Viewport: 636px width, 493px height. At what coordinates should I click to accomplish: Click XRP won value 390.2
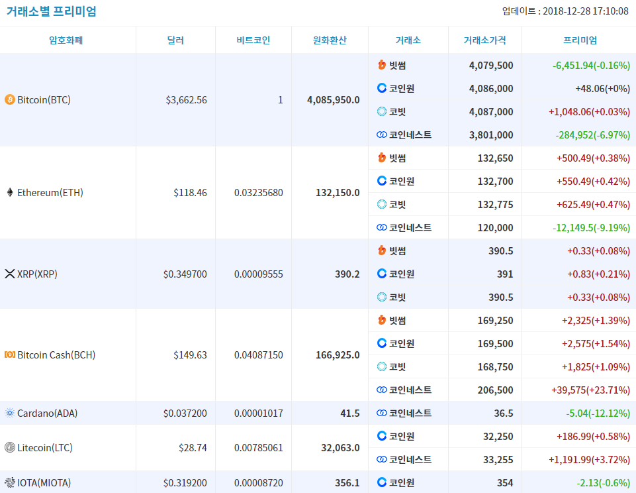[347, 274]
